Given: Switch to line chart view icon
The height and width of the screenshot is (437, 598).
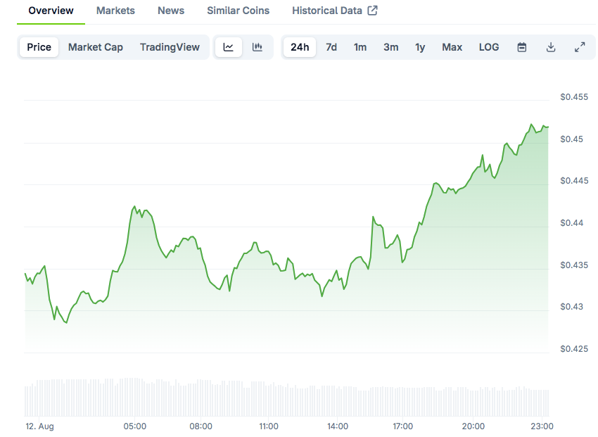Looking at the screenshot, I should pos(228,47).
